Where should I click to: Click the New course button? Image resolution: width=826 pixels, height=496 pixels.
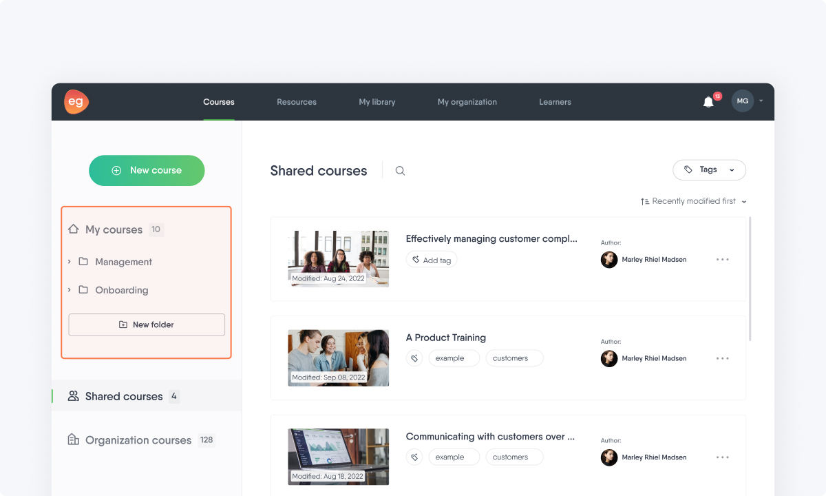pyautogui.click(x=147, y=170)
